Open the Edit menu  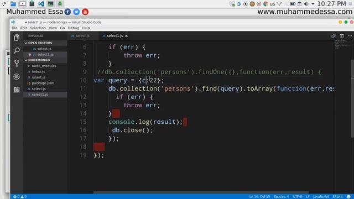click(x=24, y=28)
